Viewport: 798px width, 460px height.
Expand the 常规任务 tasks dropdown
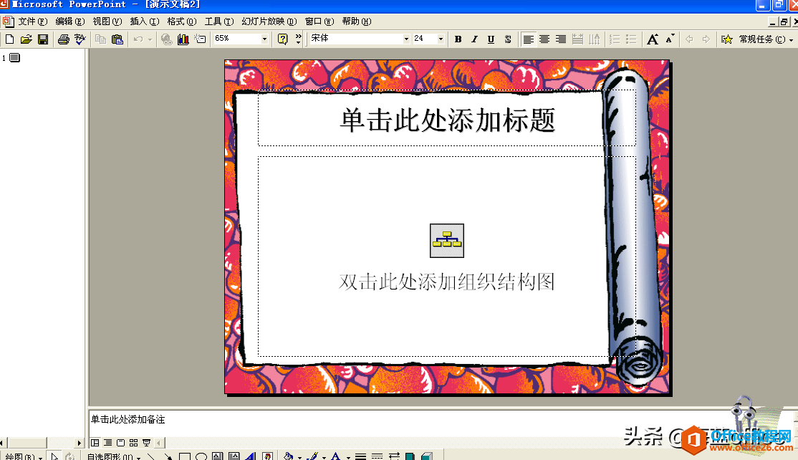pyautogui.click(x=791, y=39)
